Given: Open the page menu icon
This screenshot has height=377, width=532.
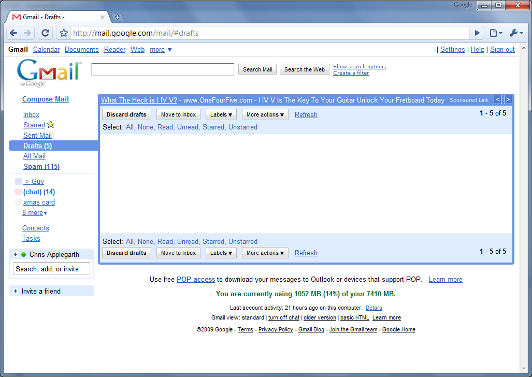Looking at the screenshot, I should (496, 33).
